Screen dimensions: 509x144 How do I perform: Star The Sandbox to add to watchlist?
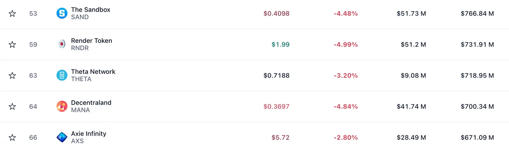[x=12, y=14]
